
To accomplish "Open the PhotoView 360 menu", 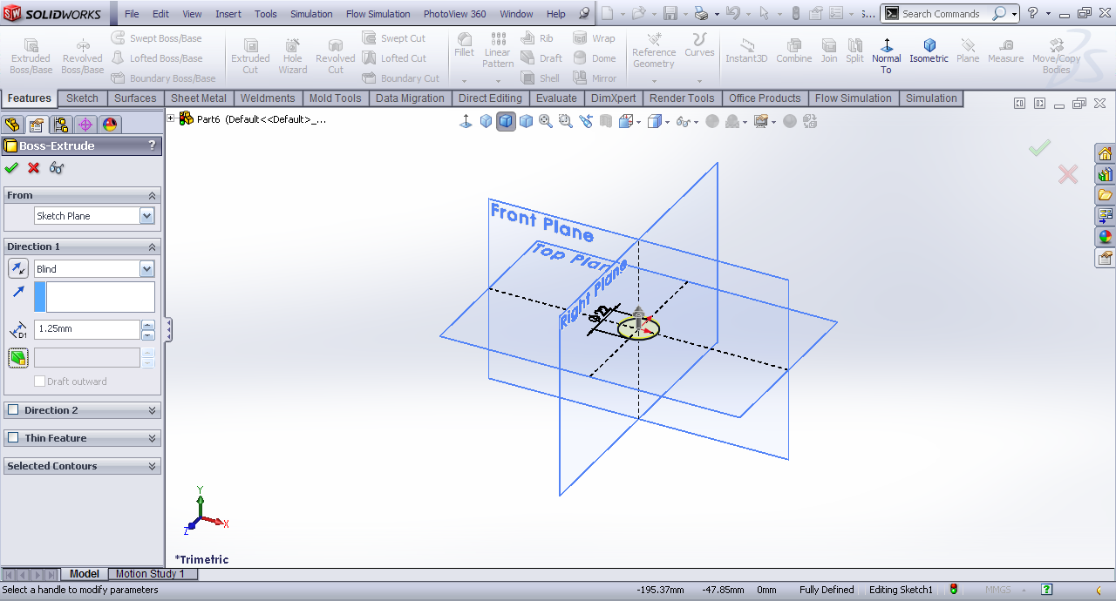I will (454, 14).
